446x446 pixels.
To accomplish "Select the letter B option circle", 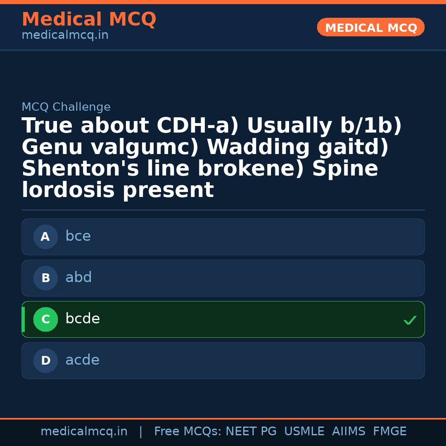I will (x=45, y=278).
